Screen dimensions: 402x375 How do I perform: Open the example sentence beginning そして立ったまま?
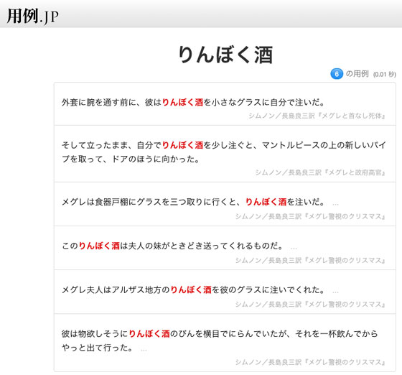click(x=223, y=152)
